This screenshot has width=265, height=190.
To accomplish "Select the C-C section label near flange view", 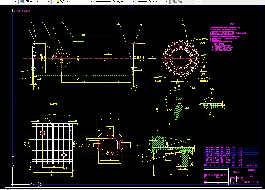I will [193, 87].
